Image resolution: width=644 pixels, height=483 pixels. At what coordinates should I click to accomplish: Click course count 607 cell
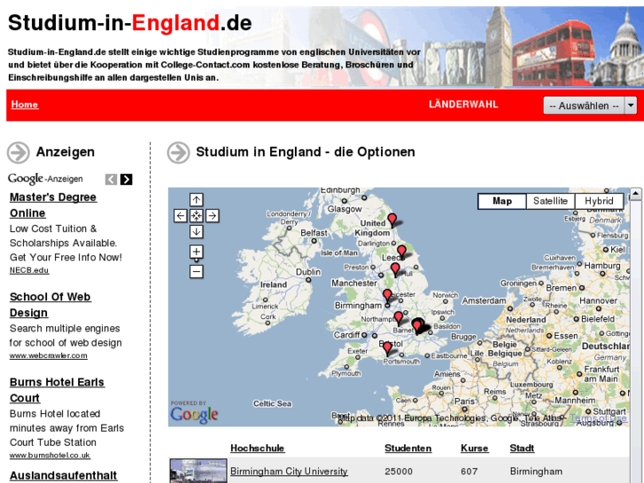point(469,471)
